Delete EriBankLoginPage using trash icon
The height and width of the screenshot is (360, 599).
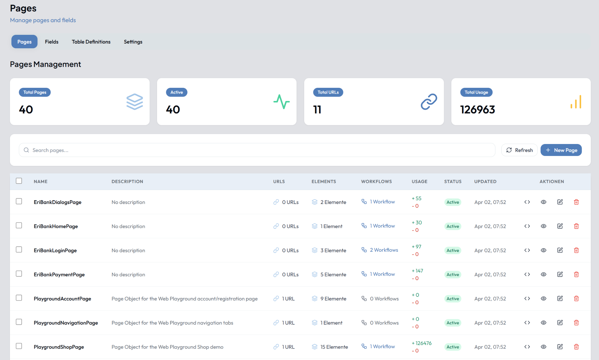tap(576, 250)
